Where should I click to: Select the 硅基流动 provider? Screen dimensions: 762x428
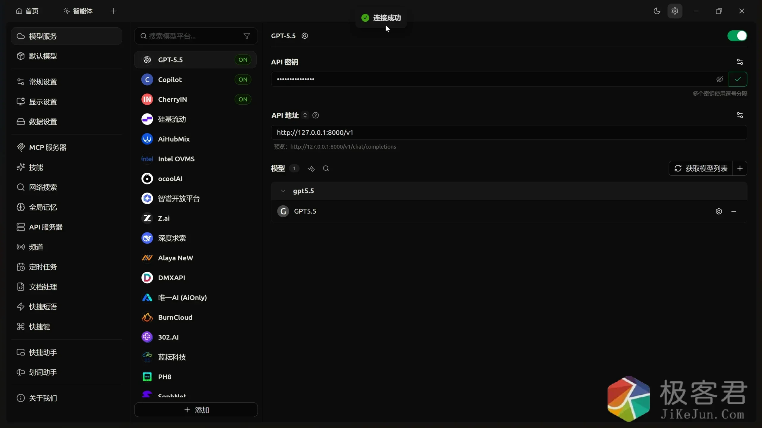[195, 119]
